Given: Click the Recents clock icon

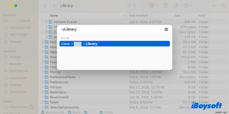Looking at the screenshot, I should click(x=6, y=64).
